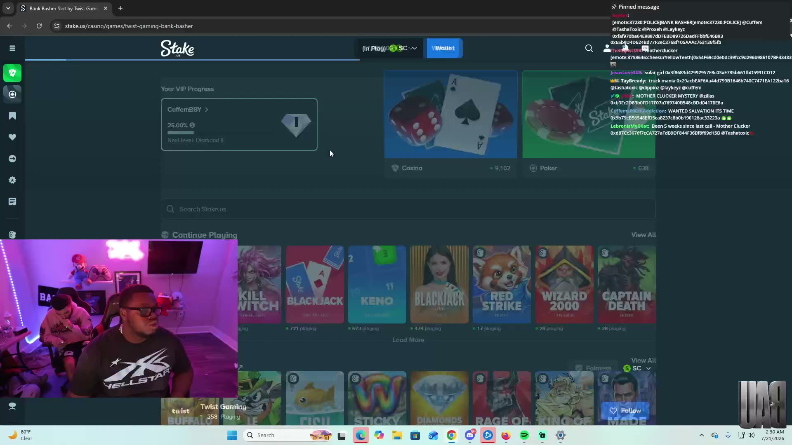Image resolution: width=792 pixels, height=445 pixels.
Task: Open the Poker category card
Action: 589,124
